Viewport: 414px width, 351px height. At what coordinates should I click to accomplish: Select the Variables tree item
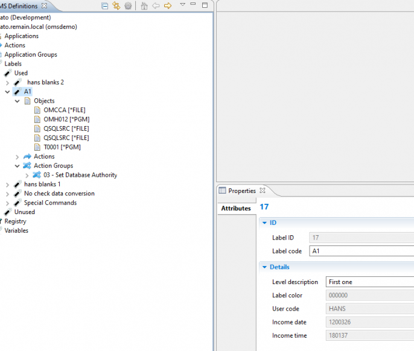pos(16,230)
